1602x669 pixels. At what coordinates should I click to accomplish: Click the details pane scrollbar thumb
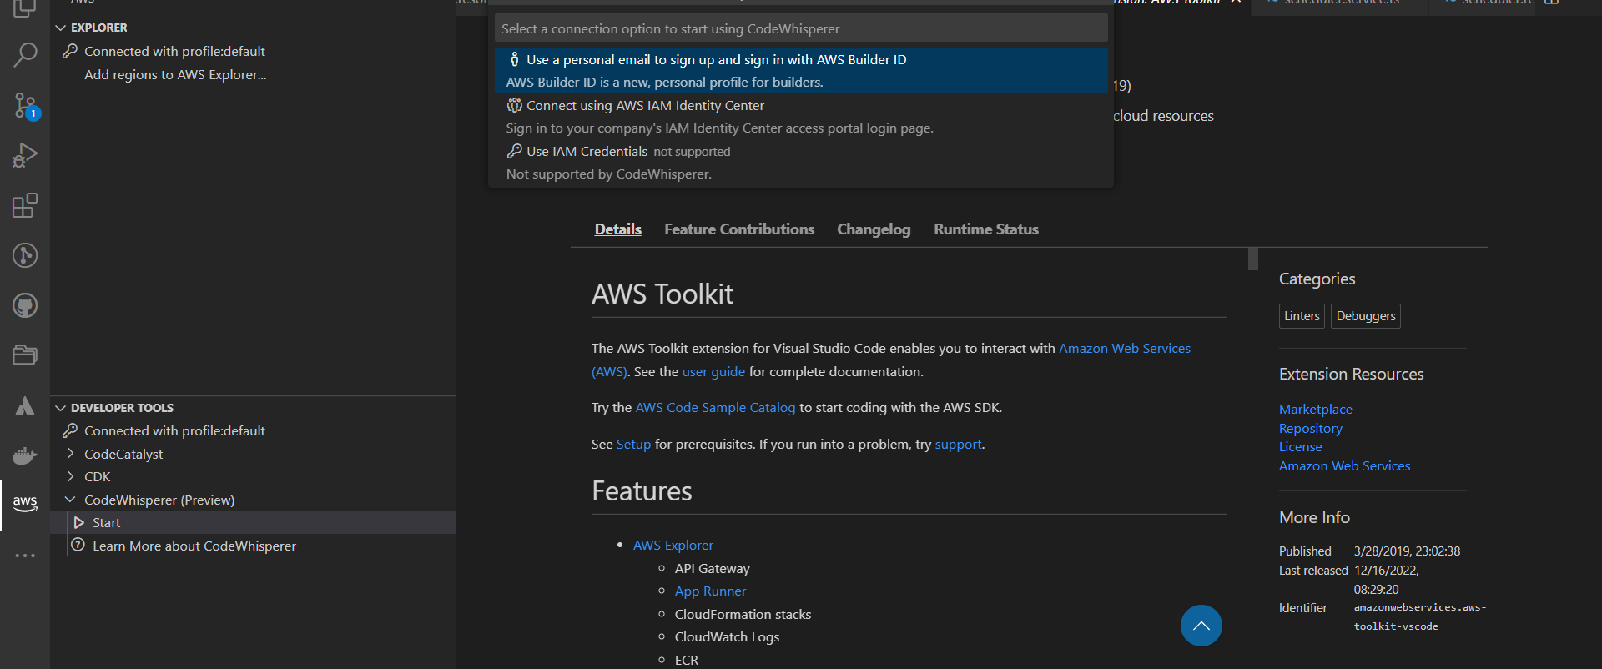1253,259
